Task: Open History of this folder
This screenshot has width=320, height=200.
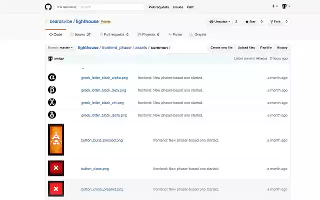Action: 282,48
